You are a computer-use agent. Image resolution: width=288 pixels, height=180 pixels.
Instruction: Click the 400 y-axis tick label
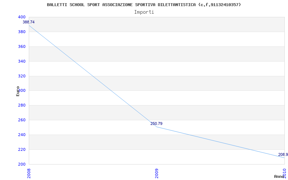click(22, 17)
